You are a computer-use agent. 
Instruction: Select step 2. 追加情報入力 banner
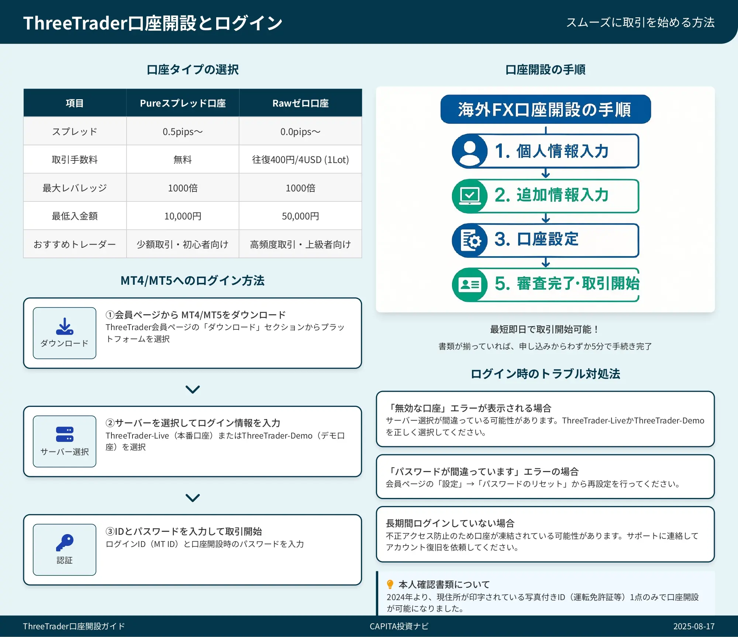[x=545, y=196]
